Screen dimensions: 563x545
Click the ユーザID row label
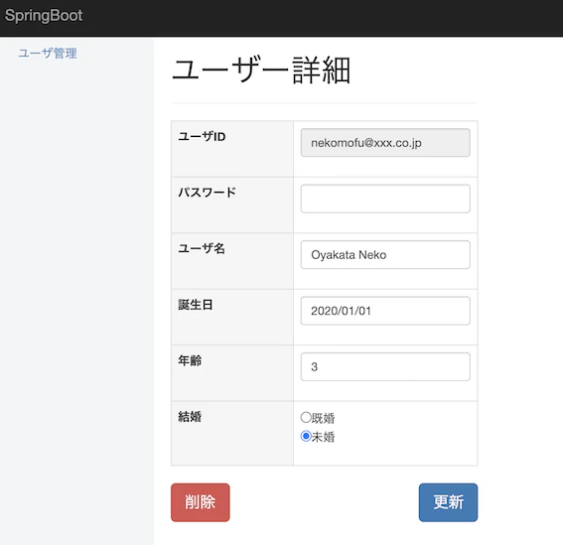(202, 136)
